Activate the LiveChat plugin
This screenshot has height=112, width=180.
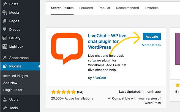[152, 37]
